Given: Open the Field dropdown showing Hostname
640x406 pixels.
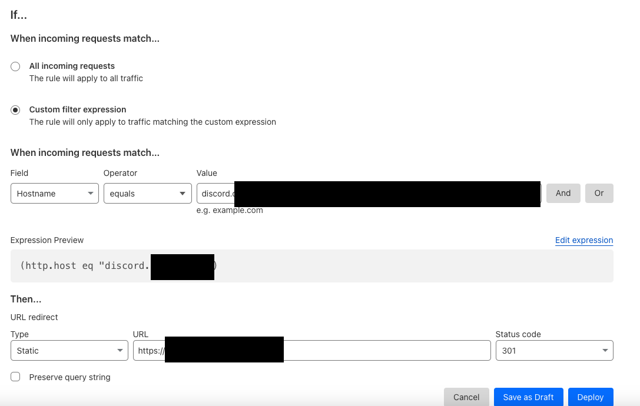Looking at the screenshot, I should pos(55,194).
